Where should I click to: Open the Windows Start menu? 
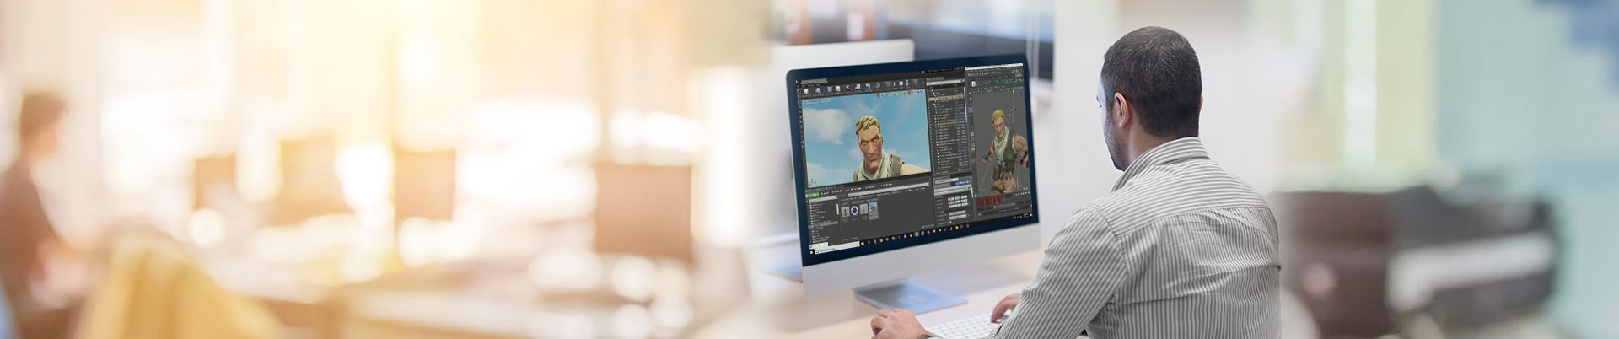(811, 252)
